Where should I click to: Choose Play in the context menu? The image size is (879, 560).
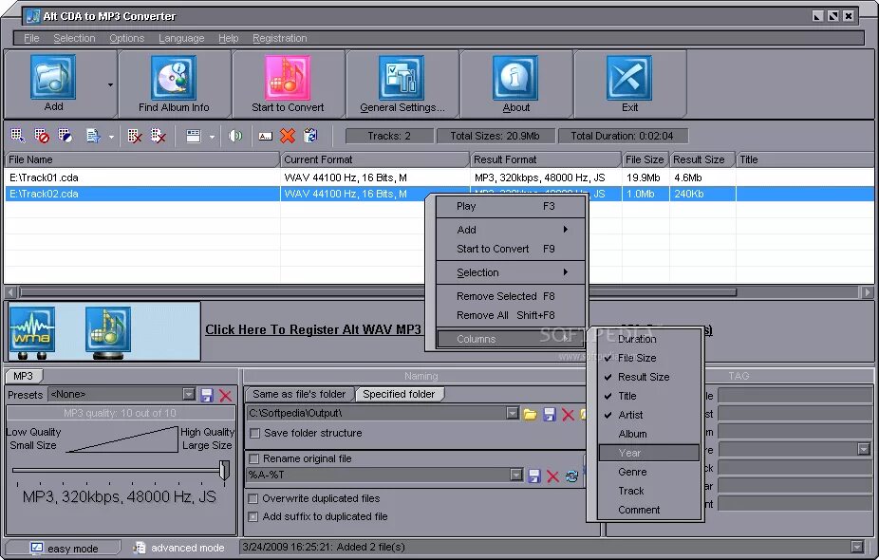pyautogui.click(x=511, y=206)
